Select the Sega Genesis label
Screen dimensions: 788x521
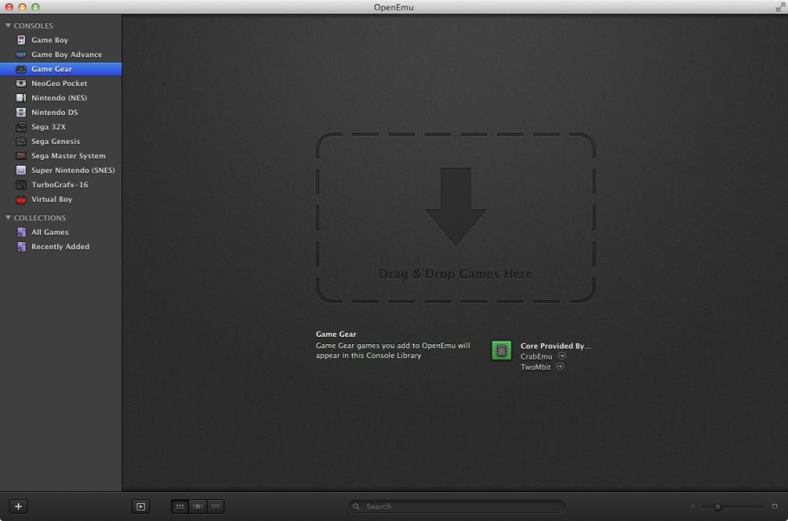click(55, 142)
